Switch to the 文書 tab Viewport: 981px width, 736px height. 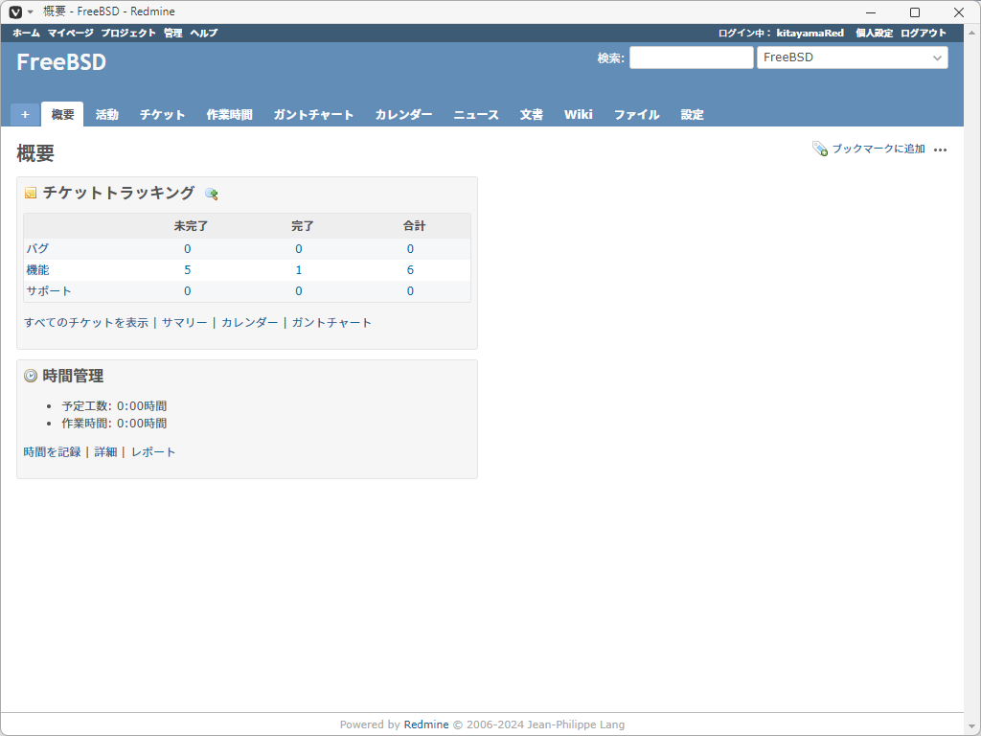pyautogui.click(x=531, y=115)
